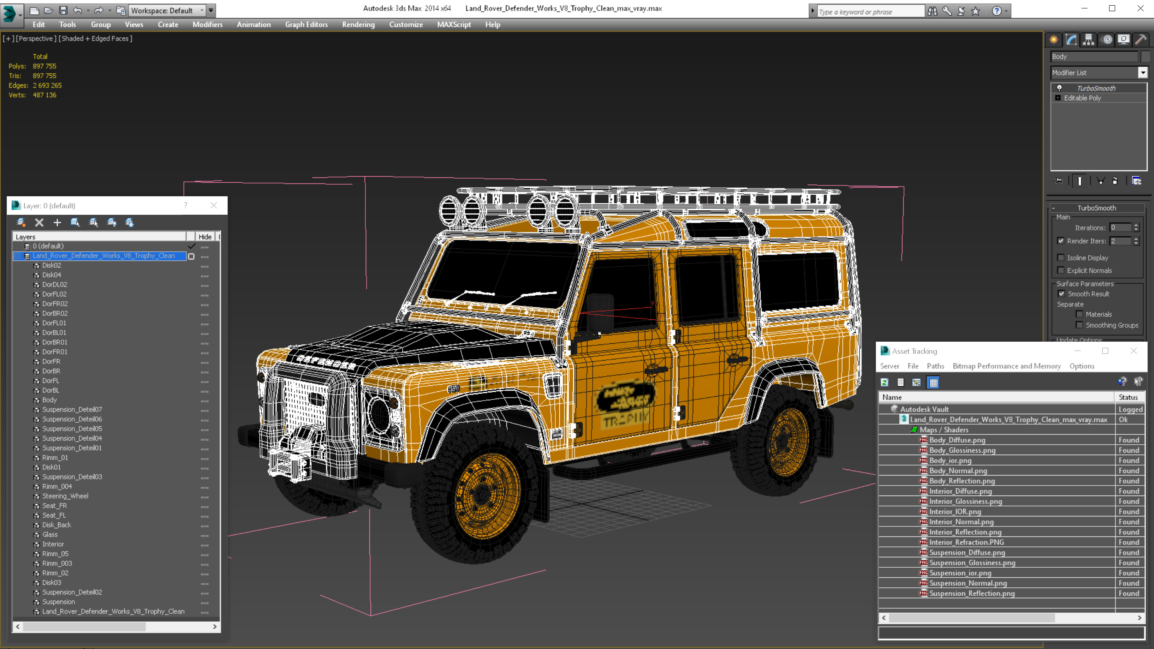
Task: Enable Separate by Smoothing Groups checkbox
Action: (1079, 325)
